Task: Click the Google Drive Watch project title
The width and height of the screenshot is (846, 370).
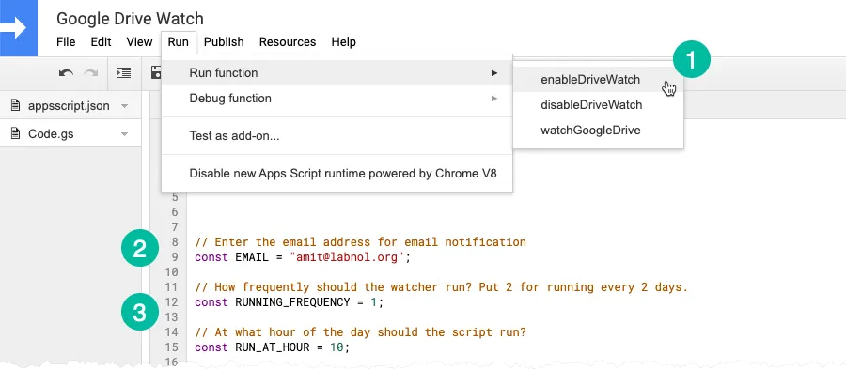Action: (x=130, y=19)
